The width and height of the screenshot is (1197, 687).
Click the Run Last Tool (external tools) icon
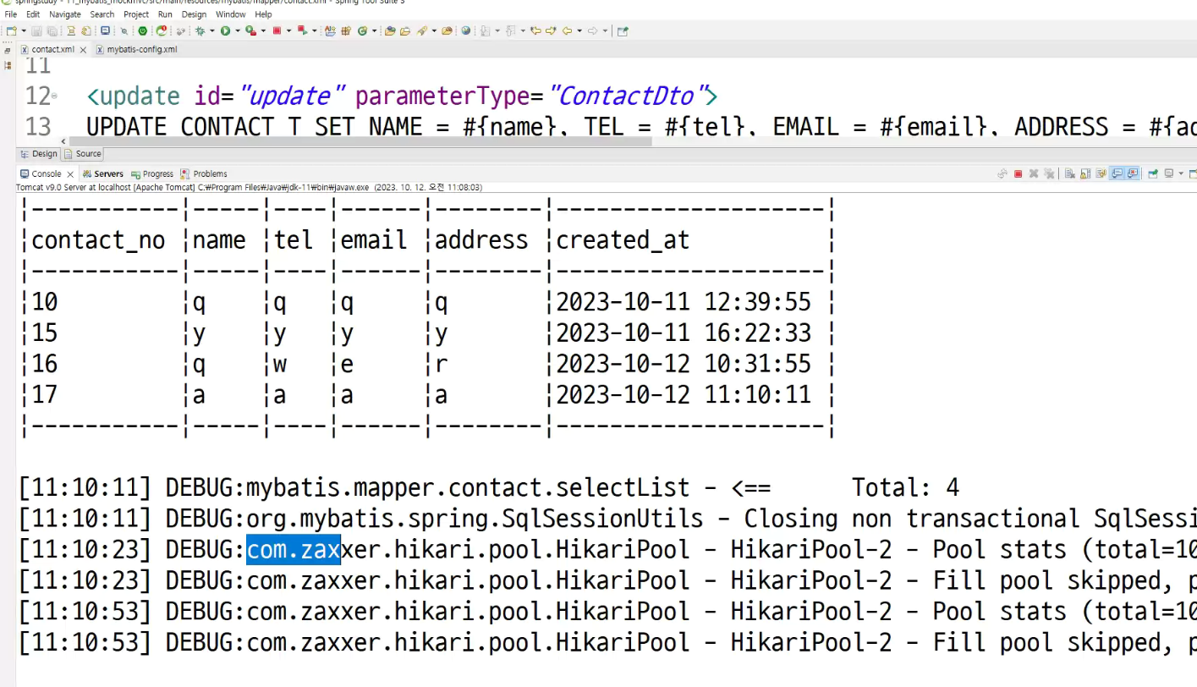(250, 30)
